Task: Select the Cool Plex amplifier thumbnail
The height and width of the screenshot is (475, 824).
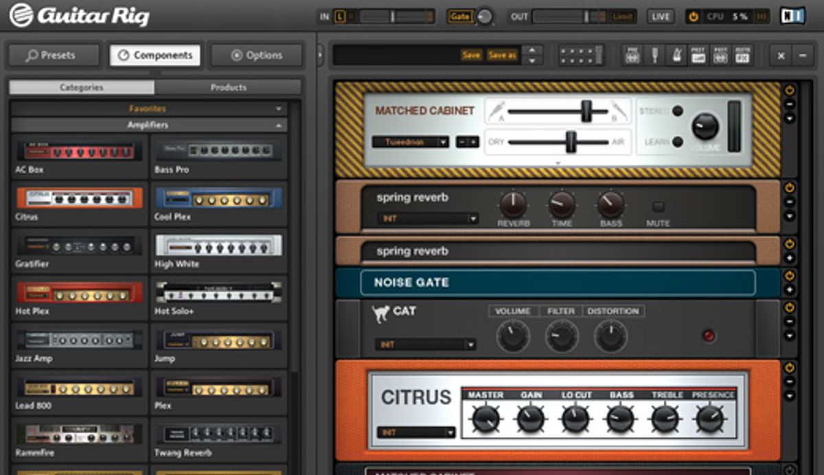Action: 218,198
